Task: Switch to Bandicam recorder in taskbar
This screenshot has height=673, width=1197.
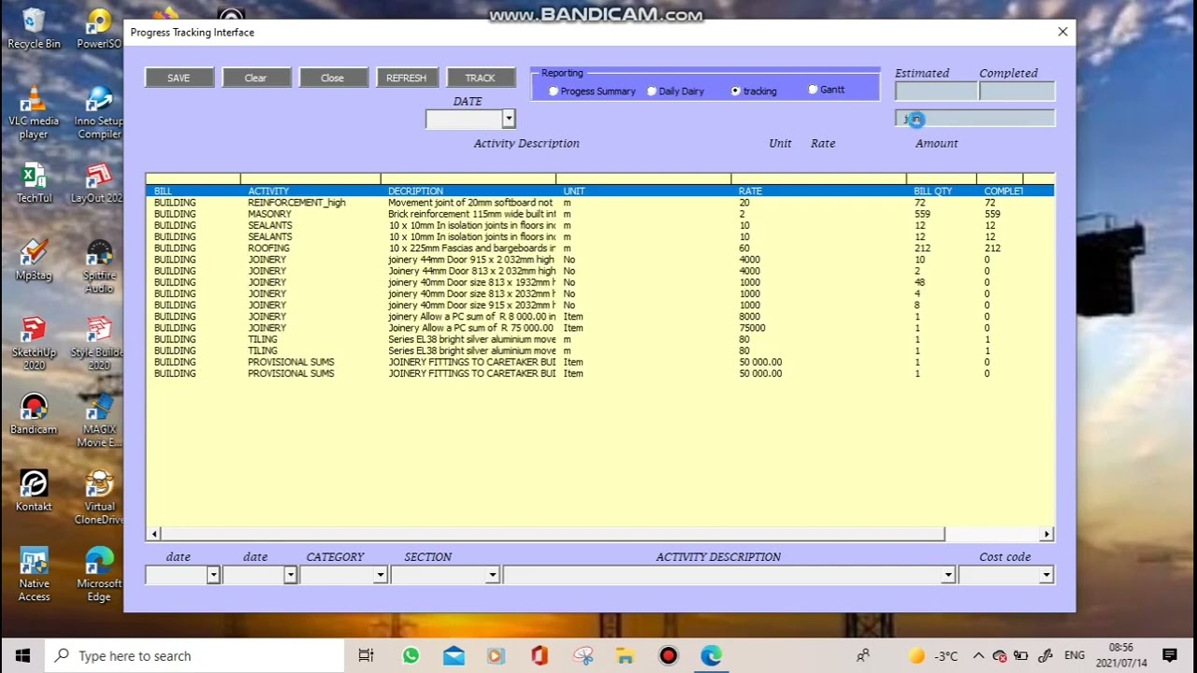Action: coord(668,655)
